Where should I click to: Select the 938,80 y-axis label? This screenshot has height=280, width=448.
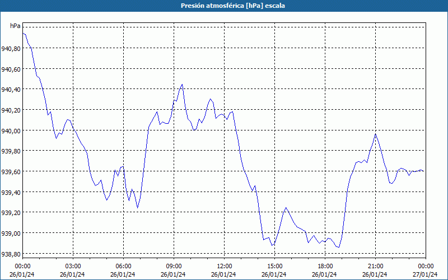pyautogui.click(x=11, y=254)
